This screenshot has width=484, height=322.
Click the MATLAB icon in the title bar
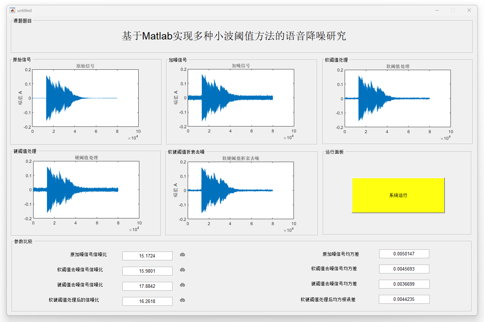[12, 10]
